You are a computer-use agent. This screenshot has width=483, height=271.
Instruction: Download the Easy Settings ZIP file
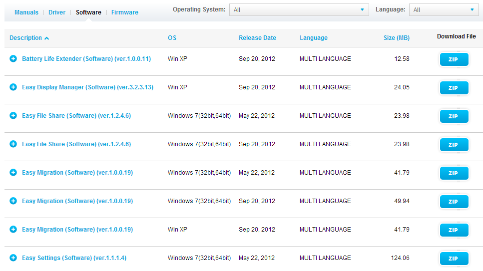tap(454, 259)
